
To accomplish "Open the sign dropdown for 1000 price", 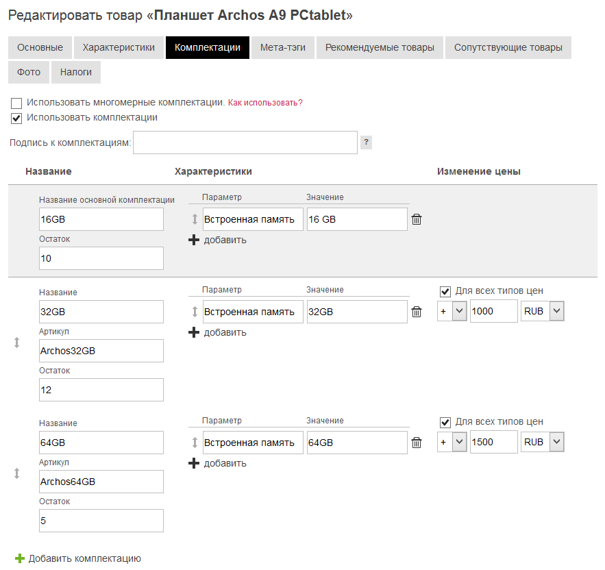I will coord(452,311).
